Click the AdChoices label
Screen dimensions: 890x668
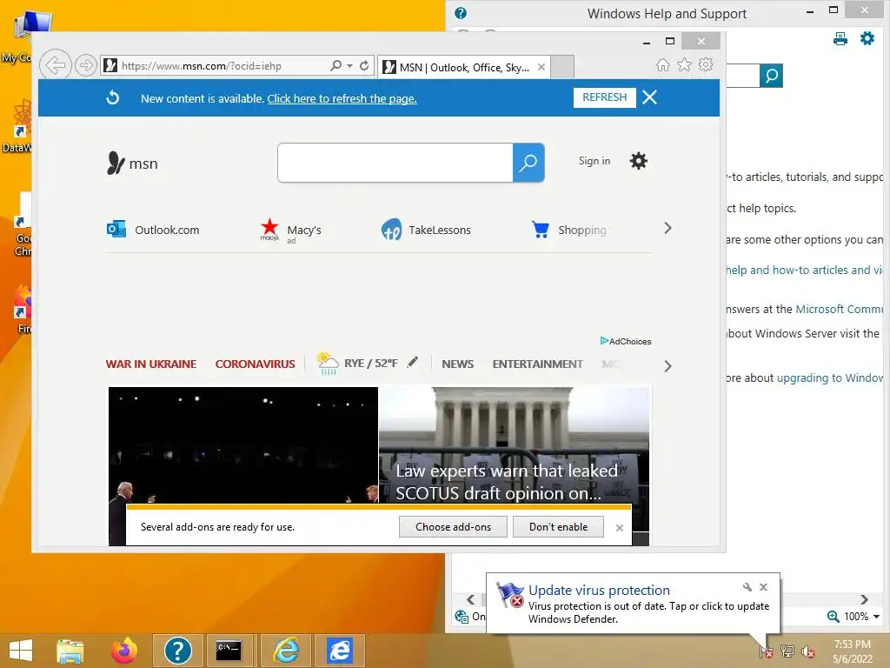[626, 341]
